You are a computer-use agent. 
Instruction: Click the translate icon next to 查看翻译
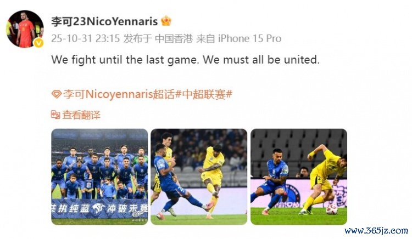[x=55, y=115]
